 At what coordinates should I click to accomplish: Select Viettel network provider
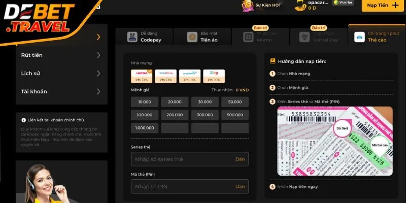(x=141, y=76)
